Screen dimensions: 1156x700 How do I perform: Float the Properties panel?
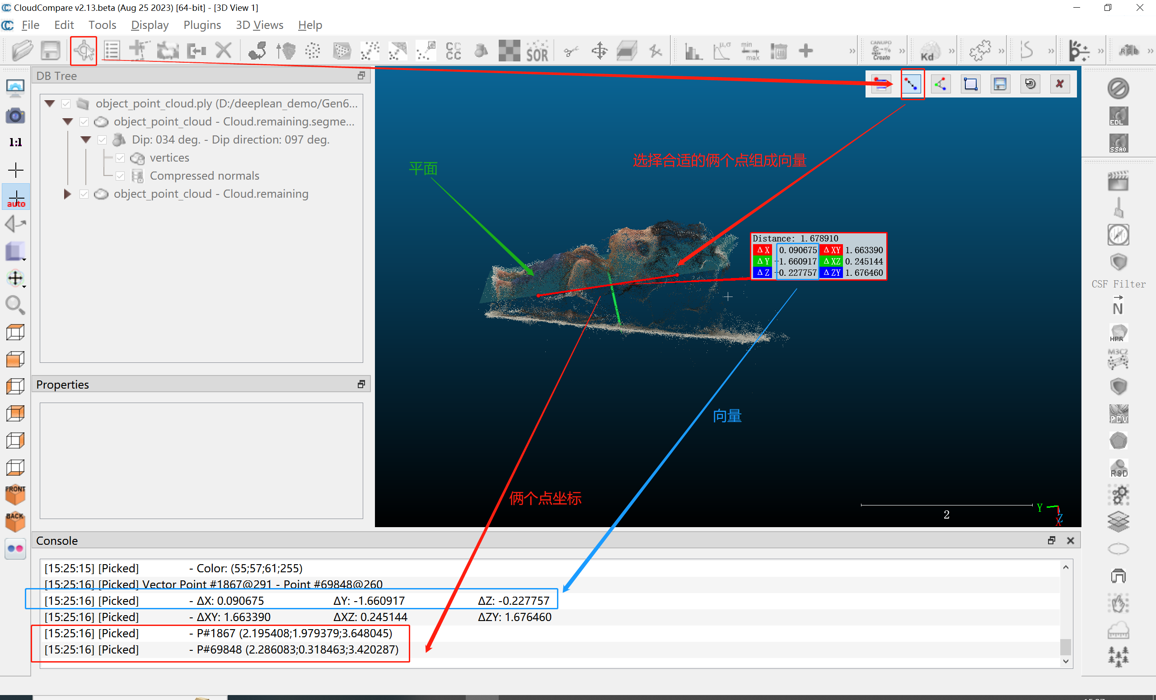(x=361, y=385)
